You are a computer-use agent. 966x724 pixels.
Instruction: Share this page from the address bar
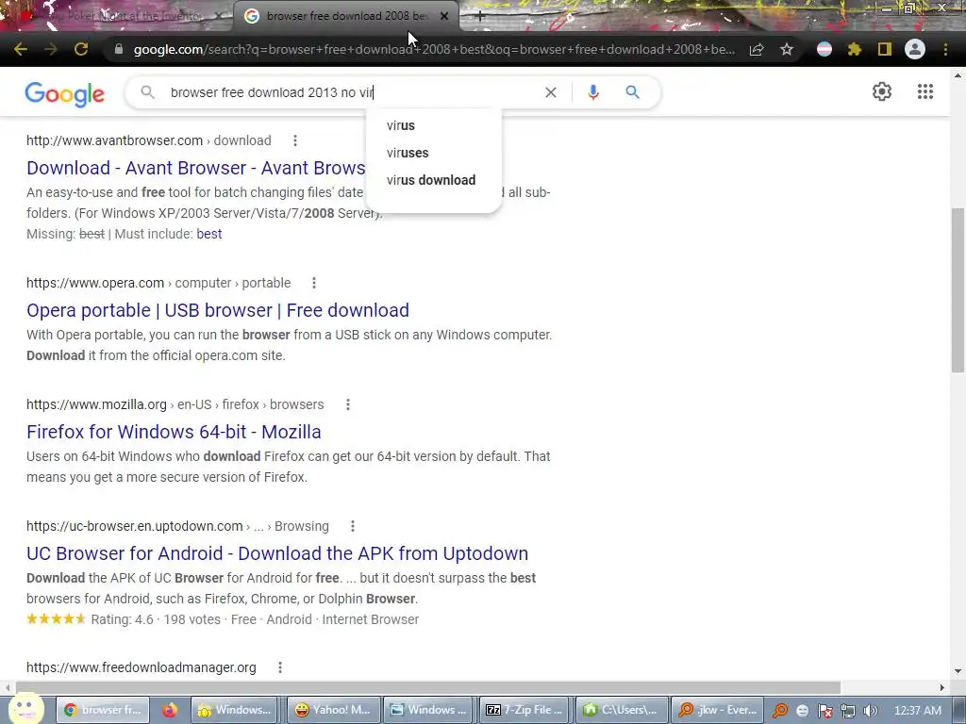(x=757, y=49)
